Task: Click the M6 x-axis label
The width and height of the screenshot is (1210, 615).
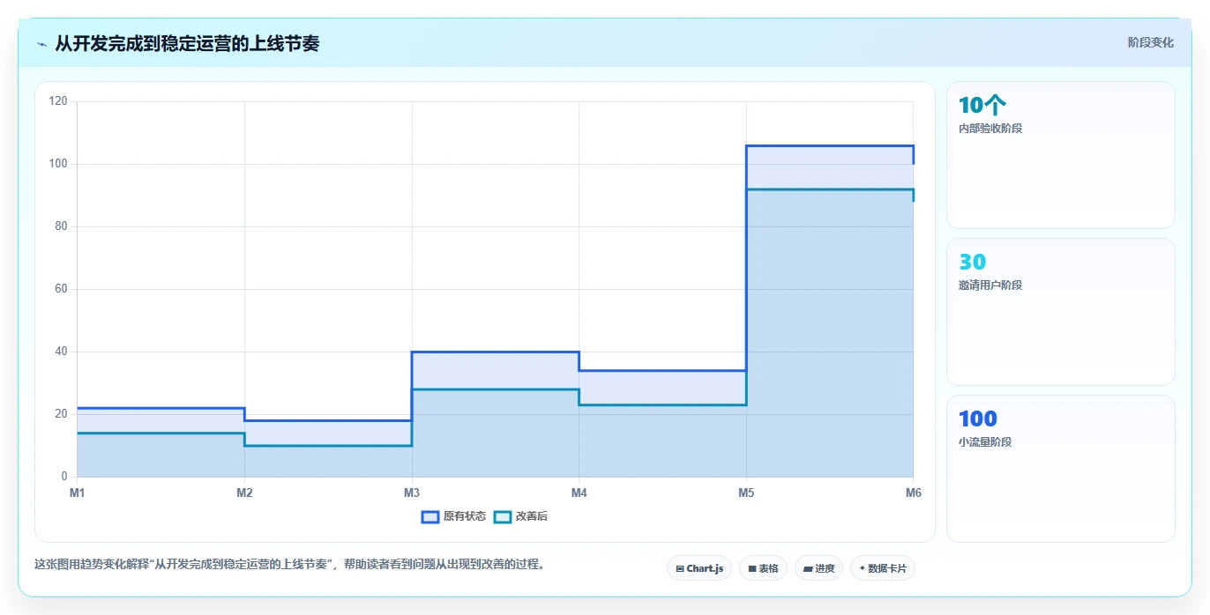Action: coord(914,493)
